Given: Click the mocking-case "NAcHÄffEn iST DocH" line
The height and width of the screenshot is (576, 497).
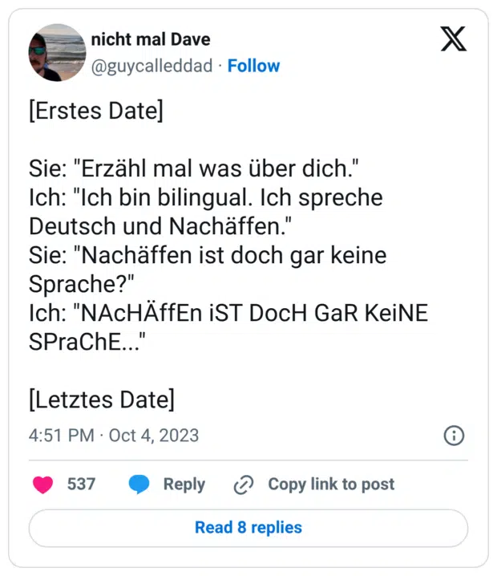Looking at the screenshot, I should tap(228, 313).
